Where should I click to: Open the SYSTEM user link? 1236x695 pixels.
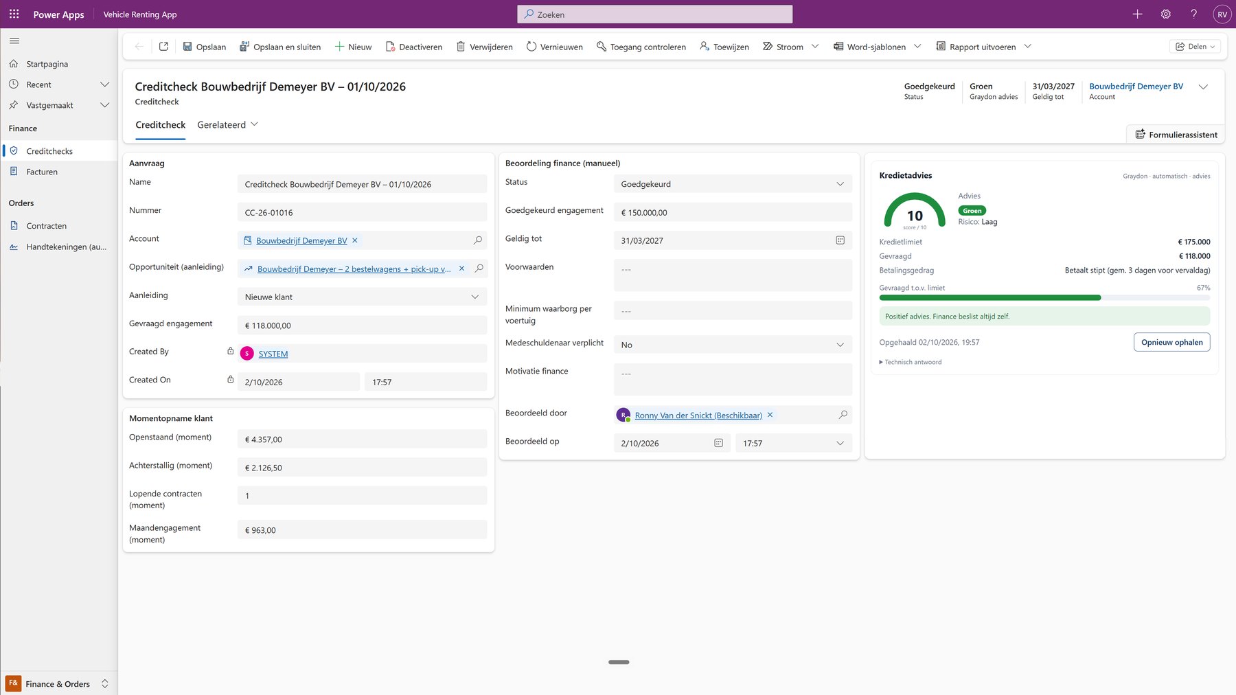point(273,354)
